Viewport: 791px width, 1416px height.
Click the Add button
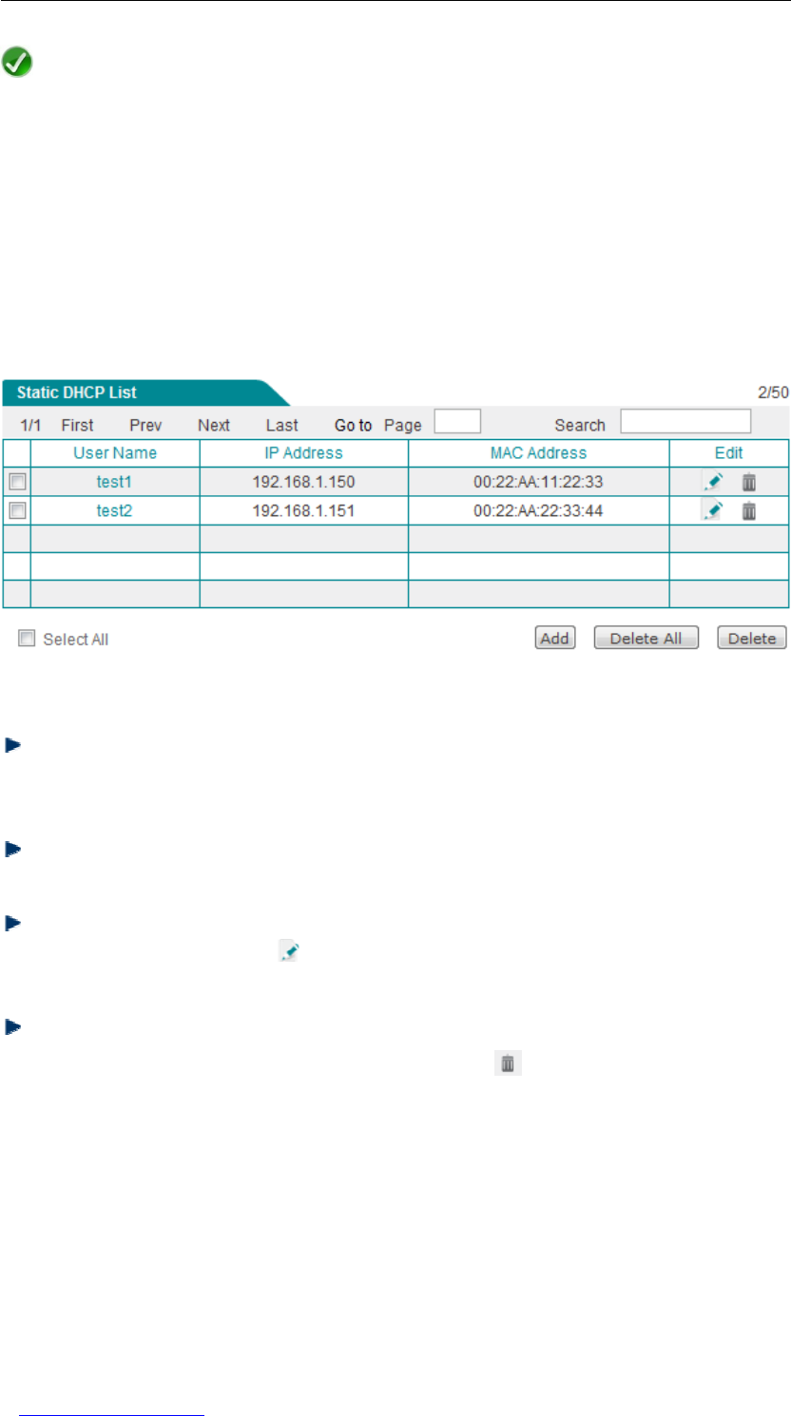[x=554, y=639]
